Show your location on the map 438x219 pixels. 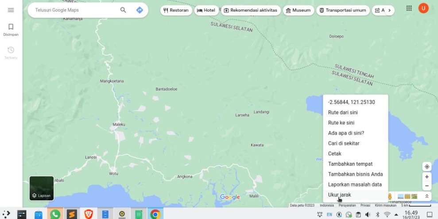click(427, 167)
